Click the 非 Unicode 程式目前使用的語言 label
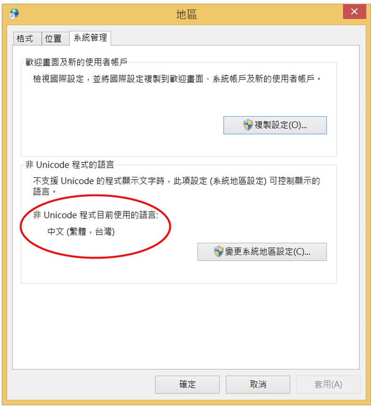The height and width of the screenshot is (406, 371). tap(96, 215)
